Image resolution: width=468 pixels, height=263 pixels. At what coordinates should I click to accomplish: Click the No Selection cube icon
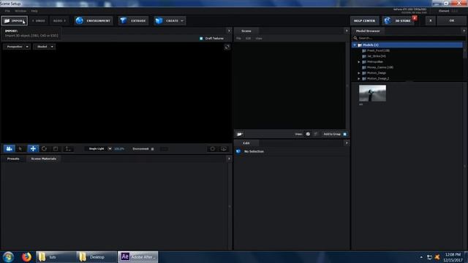click(238, 151)
